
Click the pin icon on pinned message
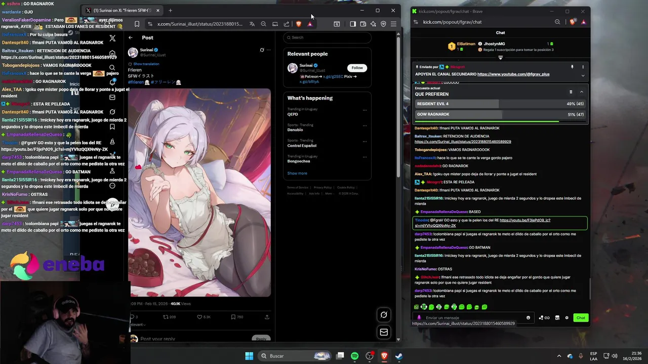tap(572, 67)
